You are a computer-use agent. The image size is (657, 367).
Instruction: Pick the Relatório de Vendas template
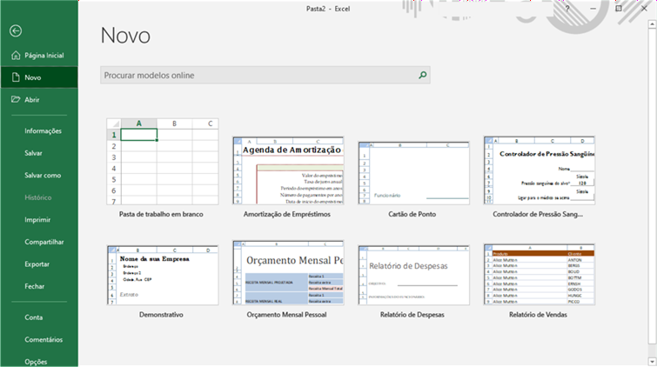point(539,273)
